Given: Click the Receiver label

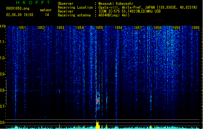Looking at the screenshot, I should [x=66, y=11].
